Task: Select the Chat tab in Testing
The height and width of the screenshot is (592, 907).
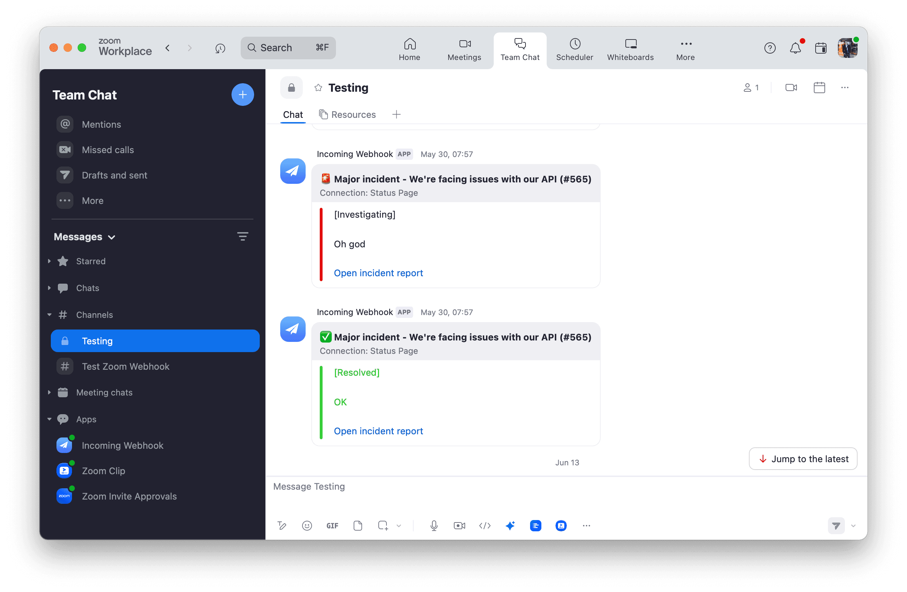Action: click(x=293, y=115)
